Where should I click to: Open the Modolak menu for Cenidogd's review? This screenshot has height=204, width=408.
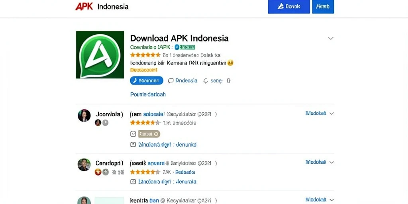click(316, 162)
